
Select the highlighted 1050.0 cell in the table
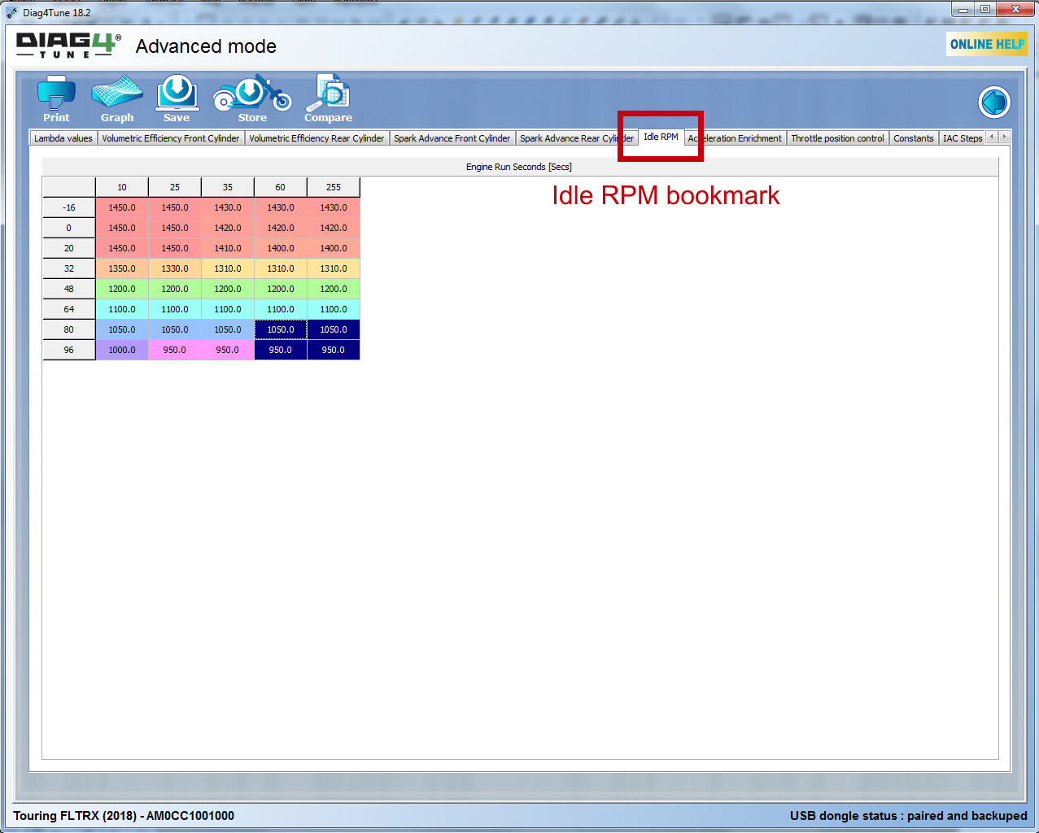pos(280,329)
